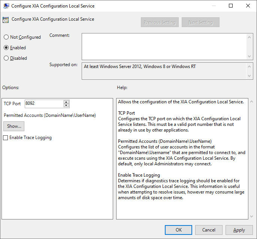Click the 'Allows the configuration' line in Help
The width and height of the screenshot is (257, 239).
pyautogui.click(x=181, y=102)
